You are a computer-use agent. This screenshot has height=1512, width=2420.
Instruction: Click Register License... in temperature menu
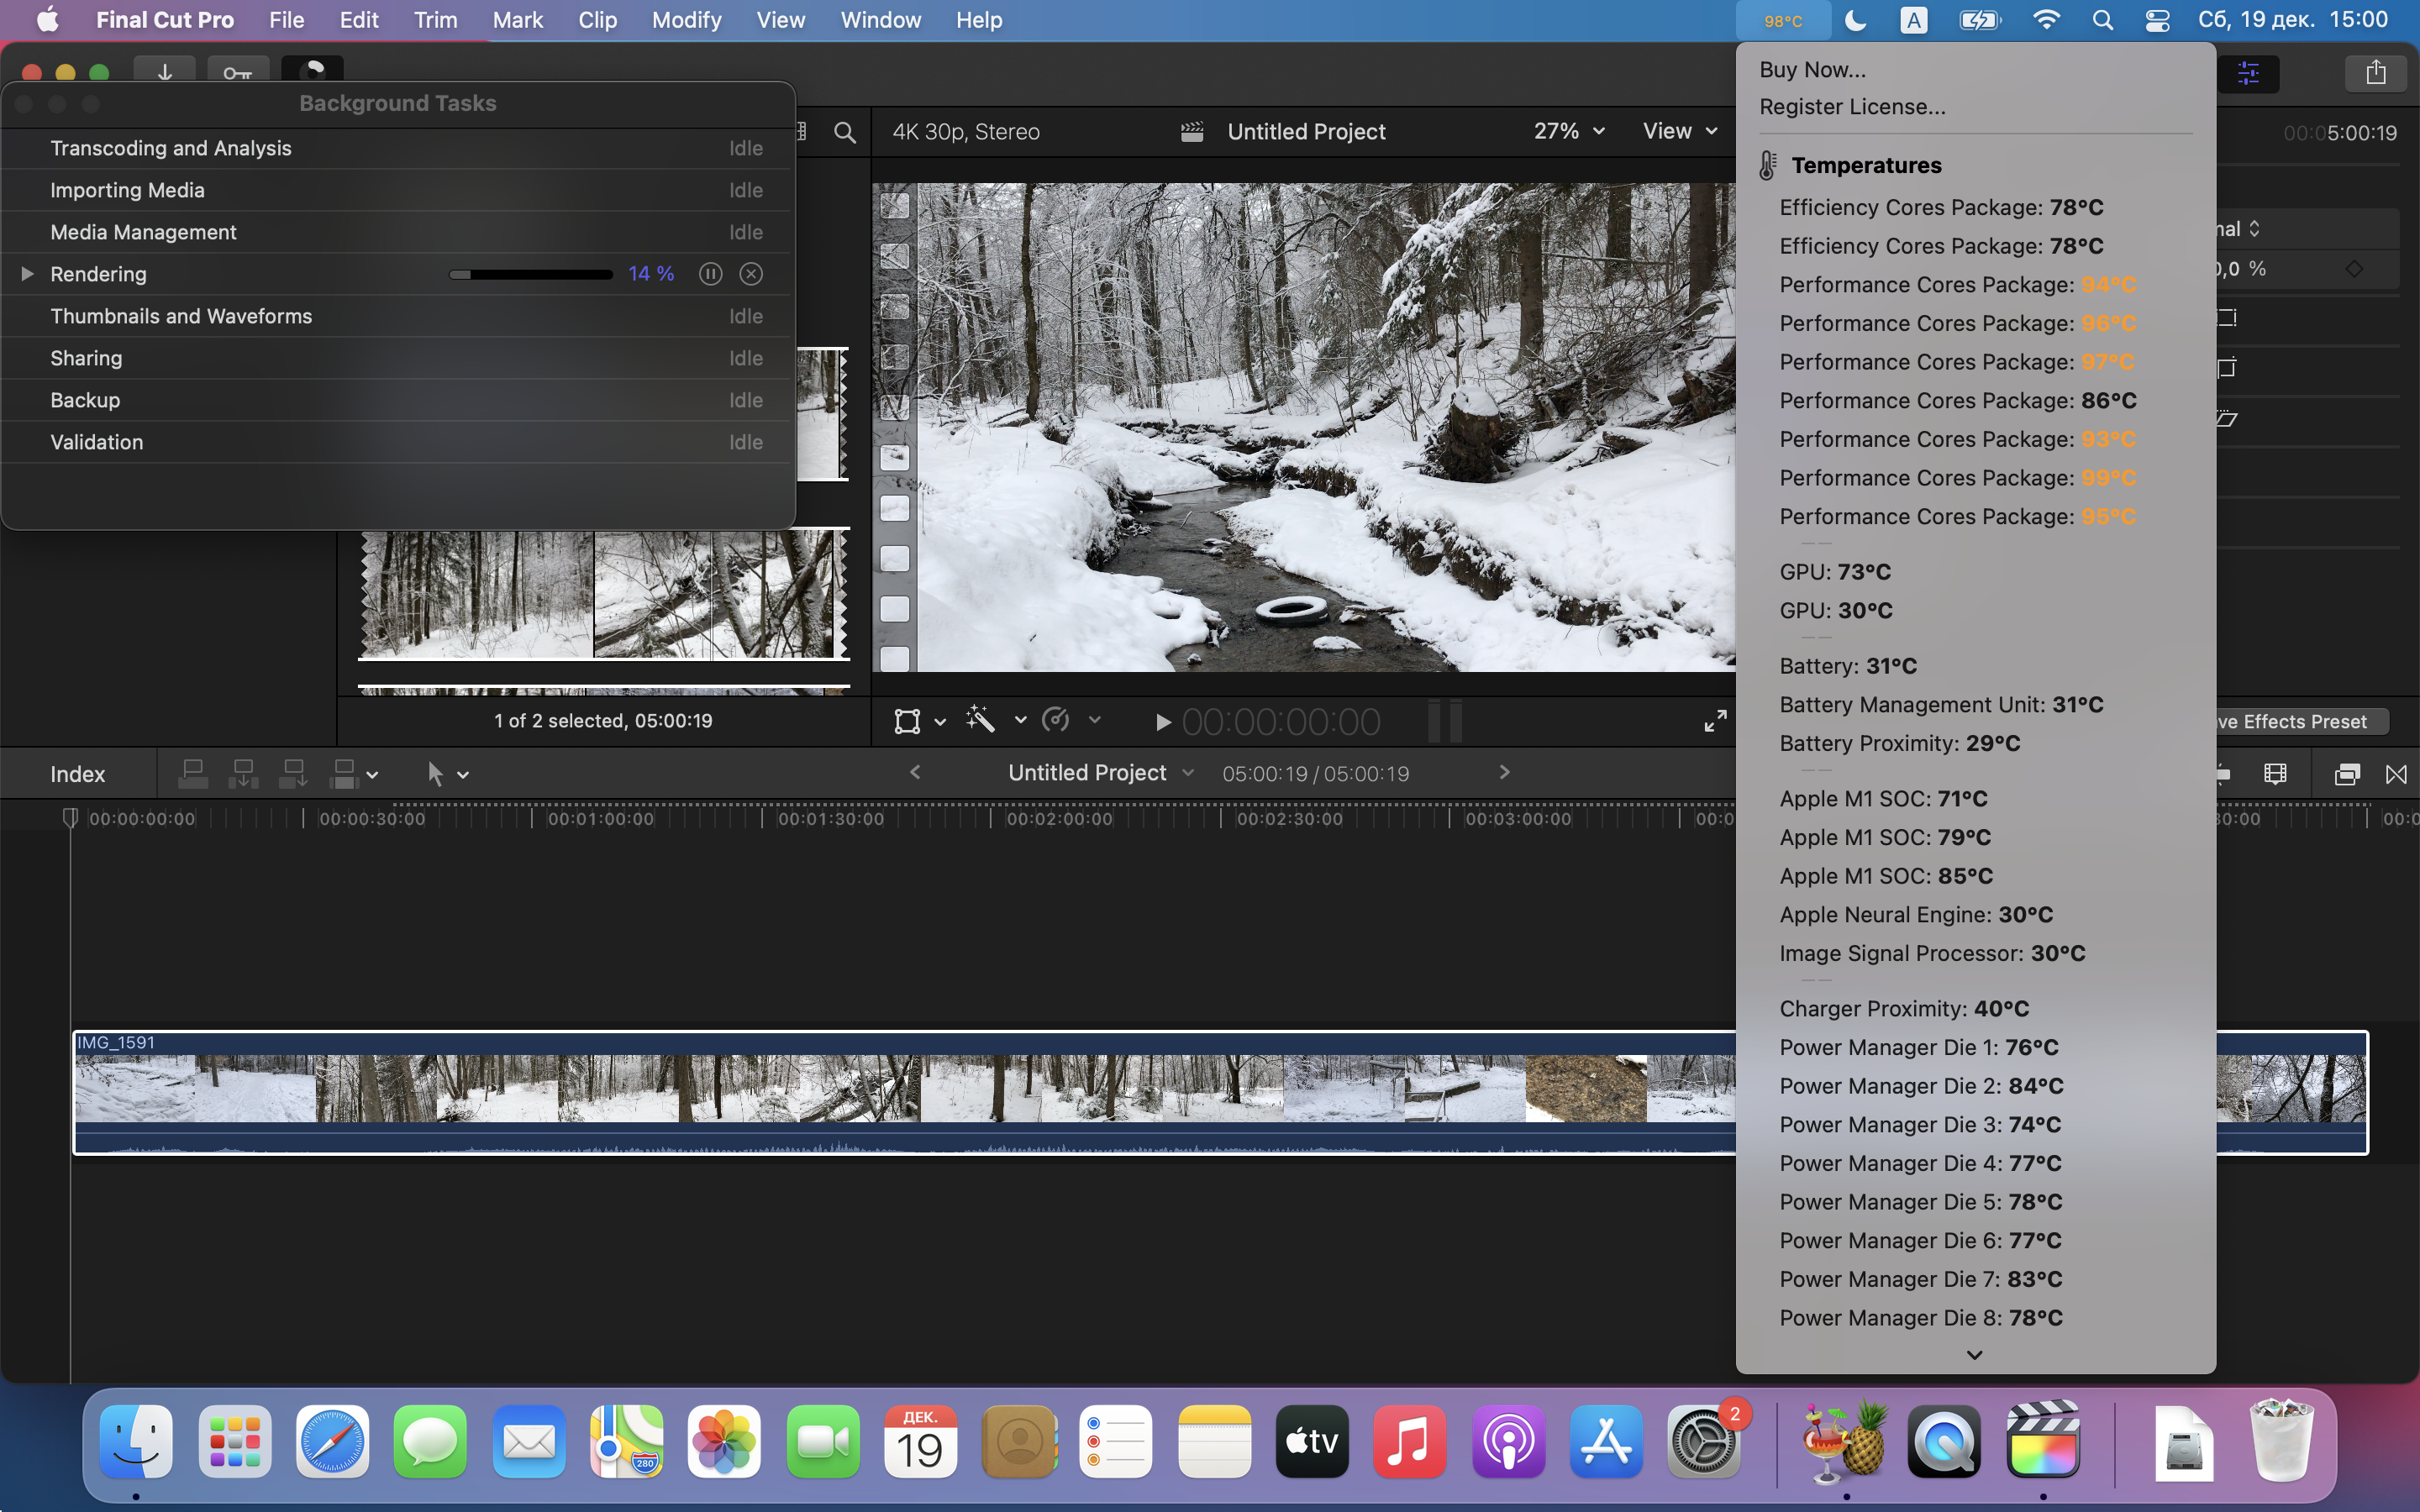[x=1852, y=107]
